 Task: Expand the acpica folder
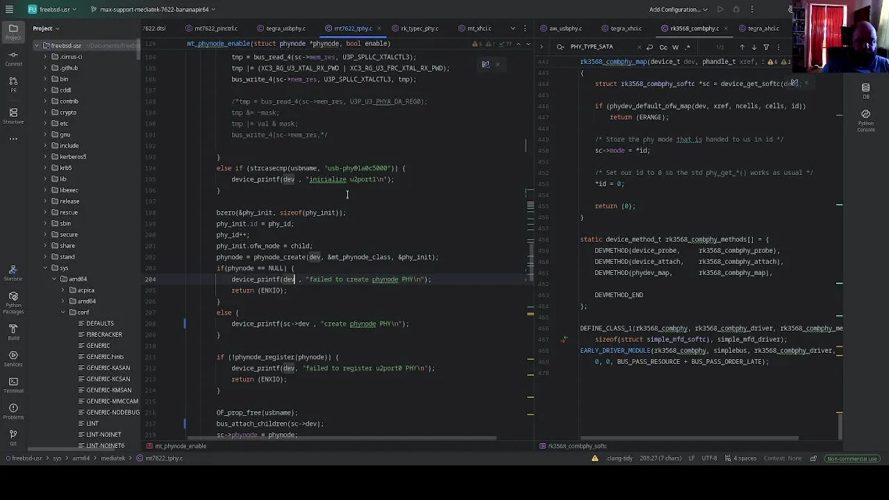63,290
